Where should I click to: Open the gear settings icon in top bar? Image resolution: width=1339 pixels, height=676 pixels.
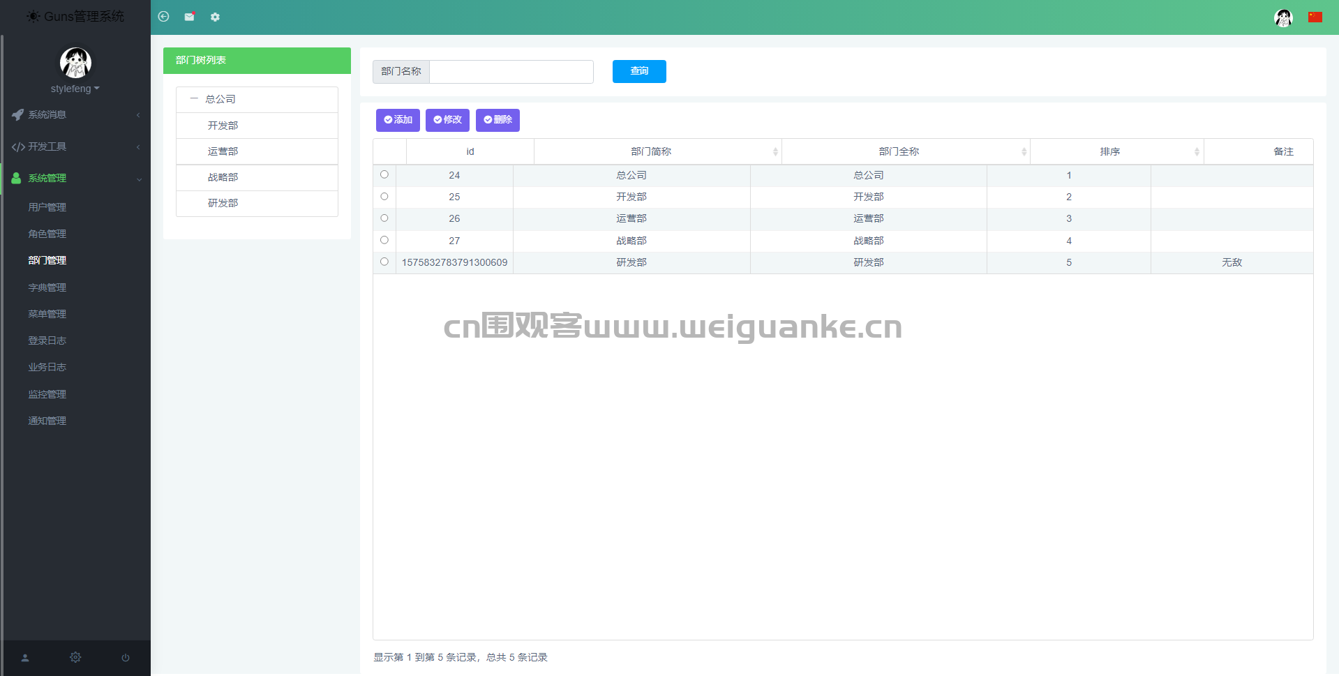tap(215, 17)
